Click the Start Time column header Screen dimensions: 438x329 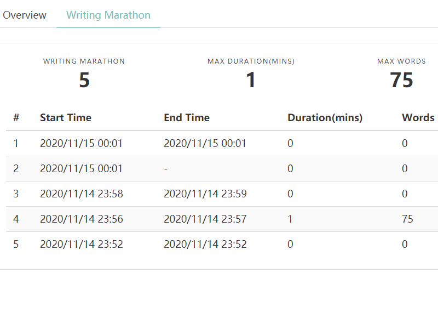point(66,117)
